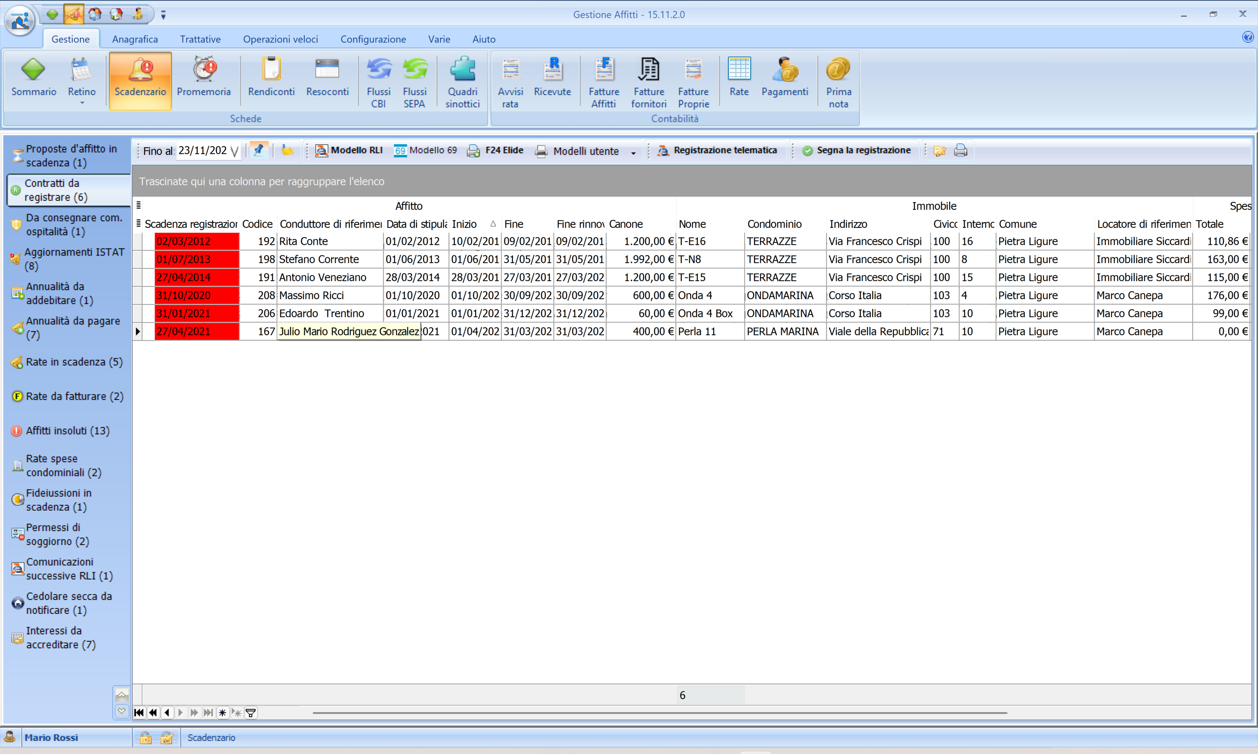Image resolution: width=1258 pixels, height=754 pixels.
Task: Sort by the Canone column header
Action: click(x=641, y=224)
